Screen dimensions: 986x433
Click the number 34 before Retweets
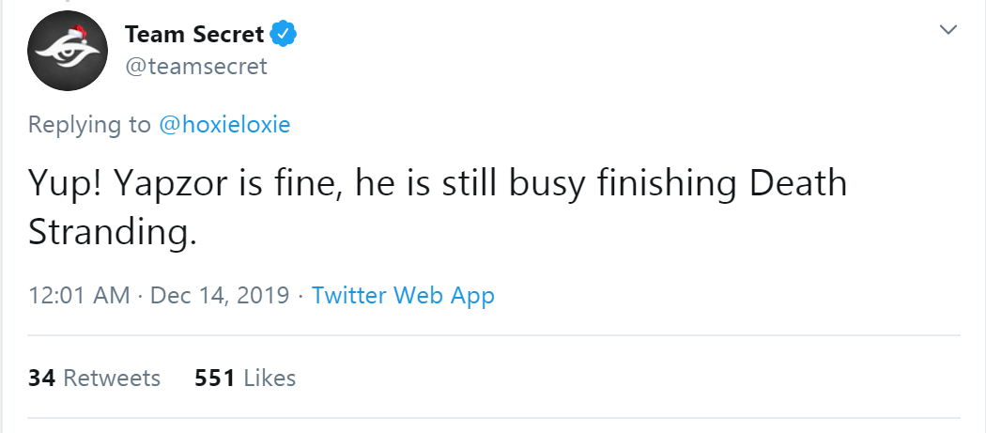41,378
